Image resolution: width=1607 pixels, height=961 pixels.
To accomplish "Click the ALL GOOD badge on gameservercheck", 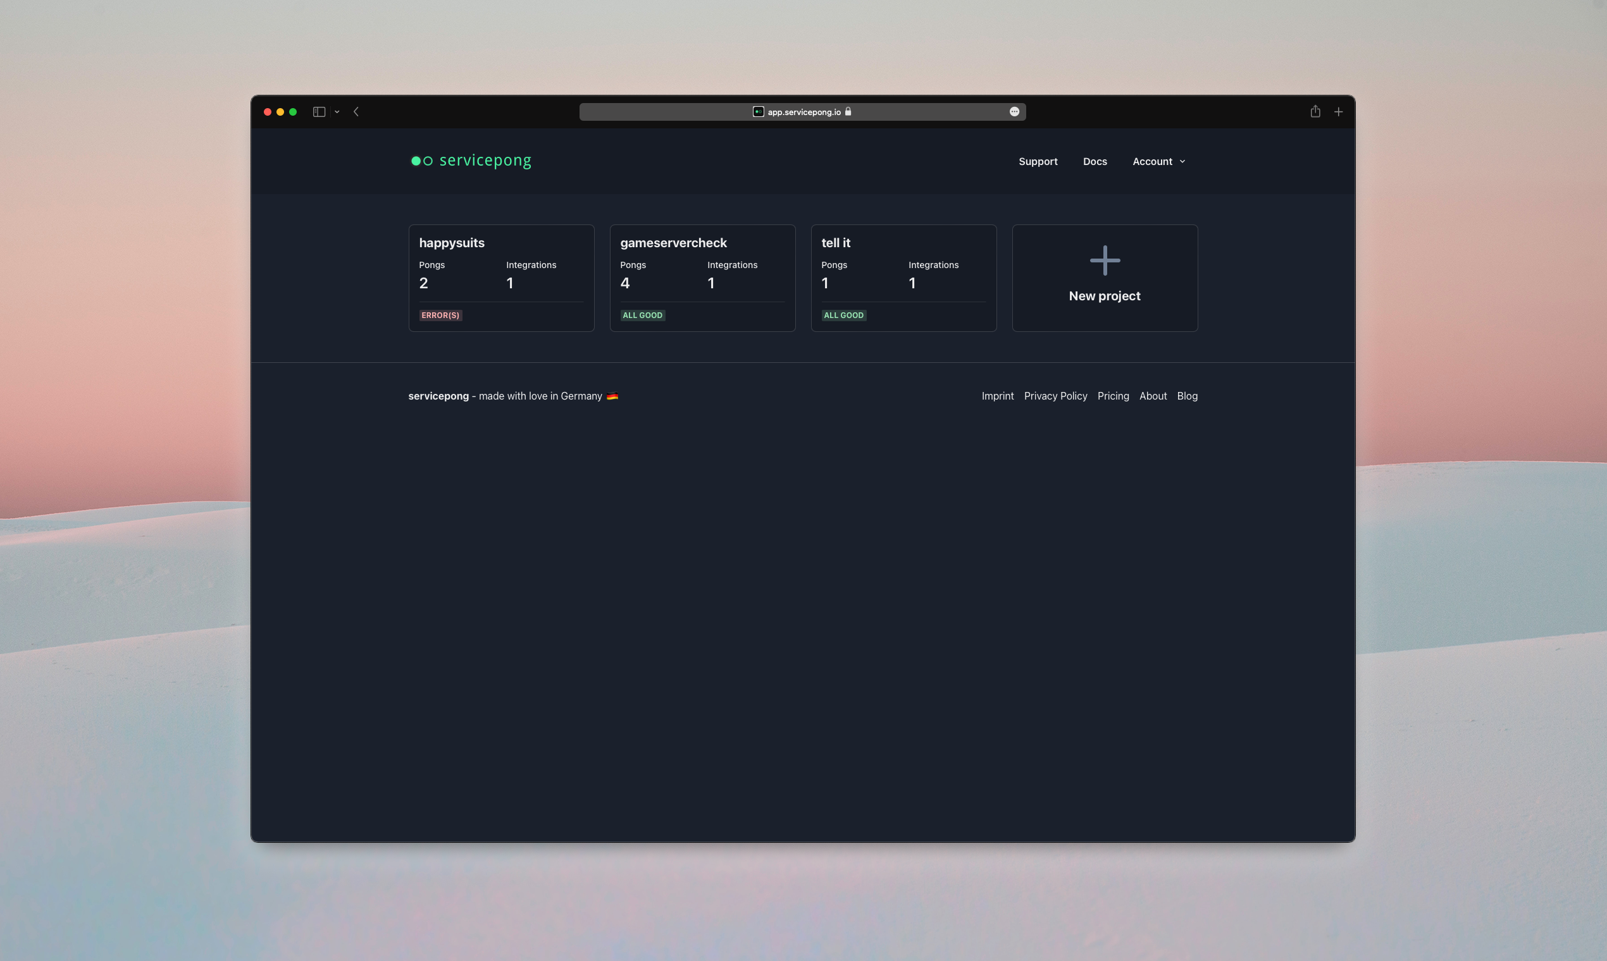I will pyautogui.click(x=642, y=315).
